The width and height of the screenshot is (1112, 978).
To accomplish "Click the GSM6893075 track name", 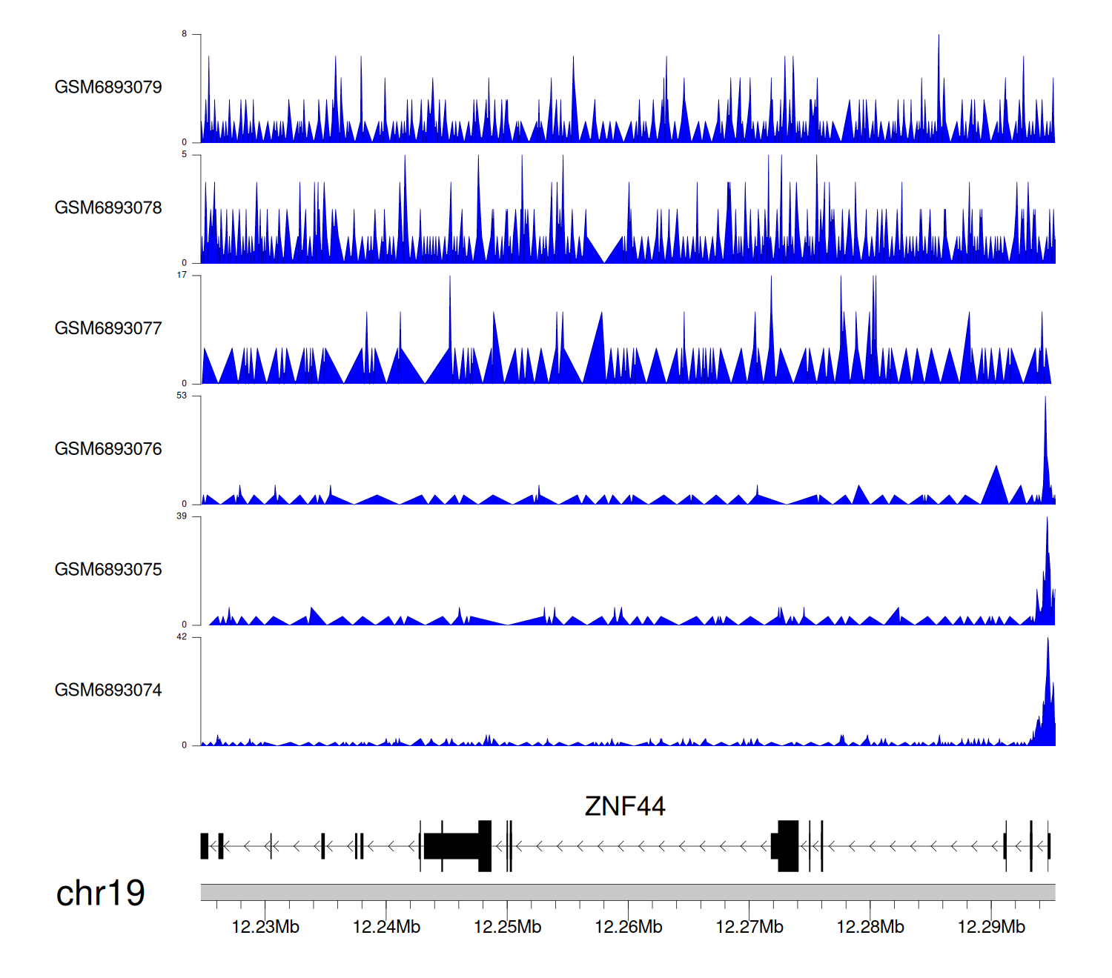I will pyautogui.click(x=108, y=570).
